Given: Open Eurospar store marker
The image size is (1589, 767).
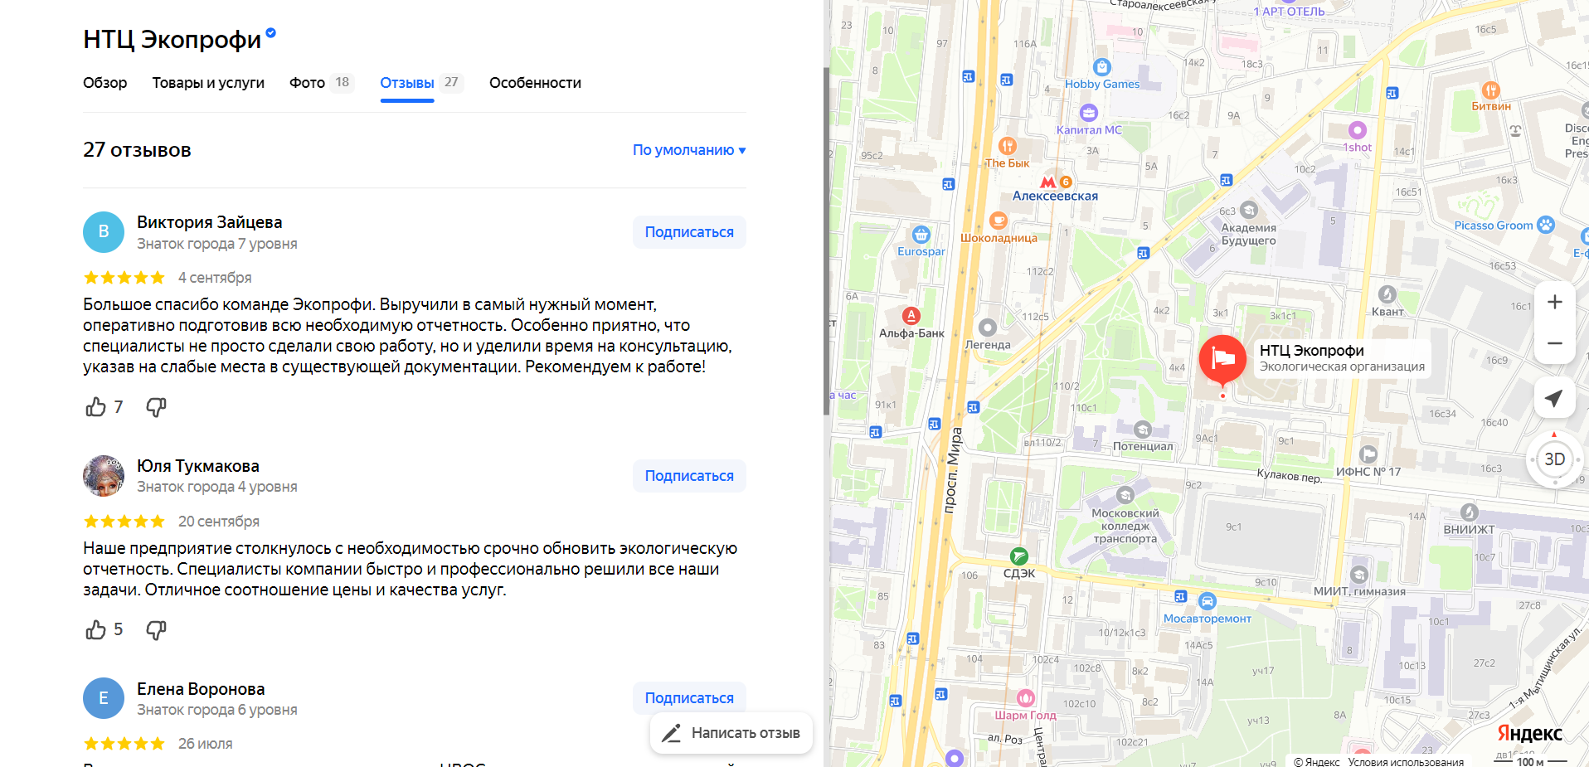Looking at the screenshot, I should point(921,235).
